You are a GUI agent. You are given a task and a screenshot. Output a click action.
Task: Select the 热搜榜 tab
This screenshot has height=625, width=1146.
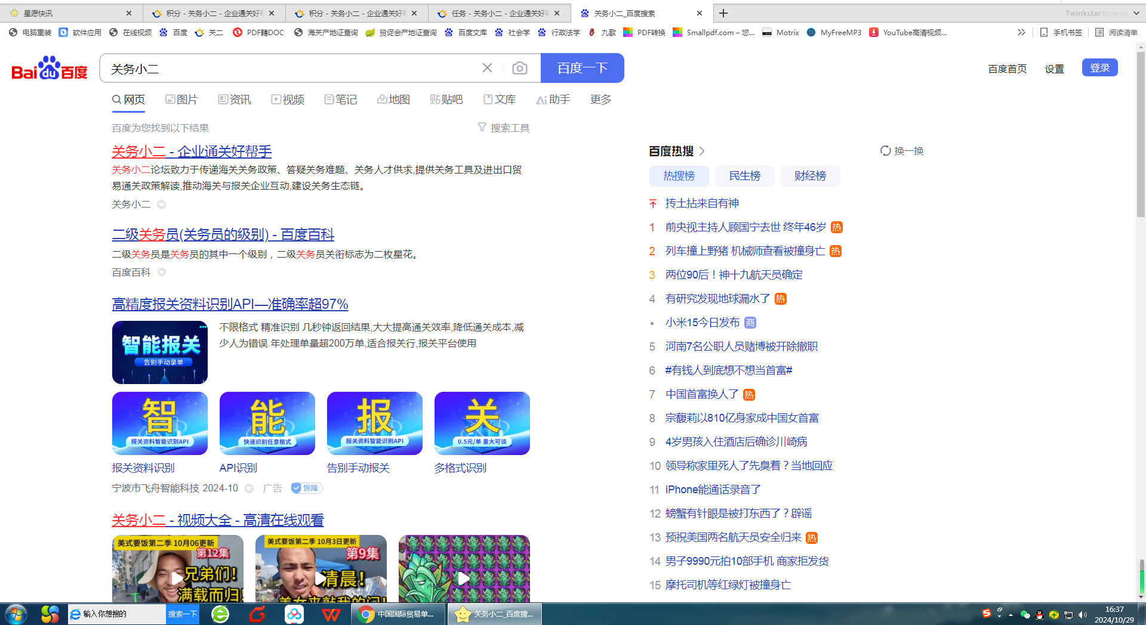point(679,176)
